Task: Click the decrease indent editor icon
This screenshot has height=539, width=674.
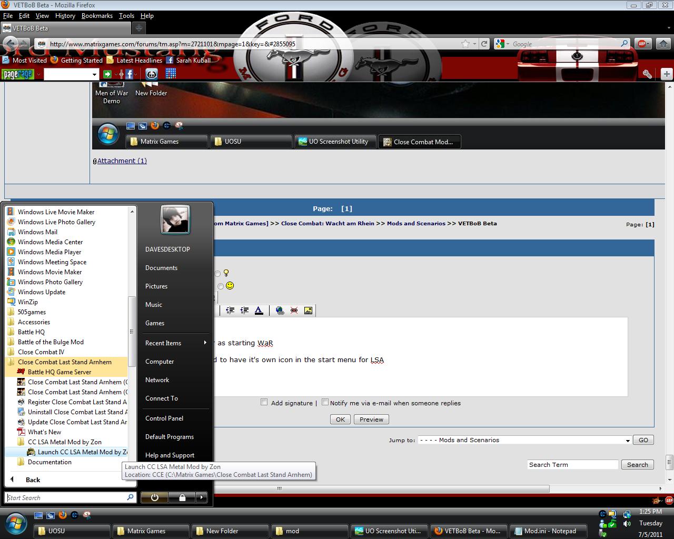Action: coord(230,311)
